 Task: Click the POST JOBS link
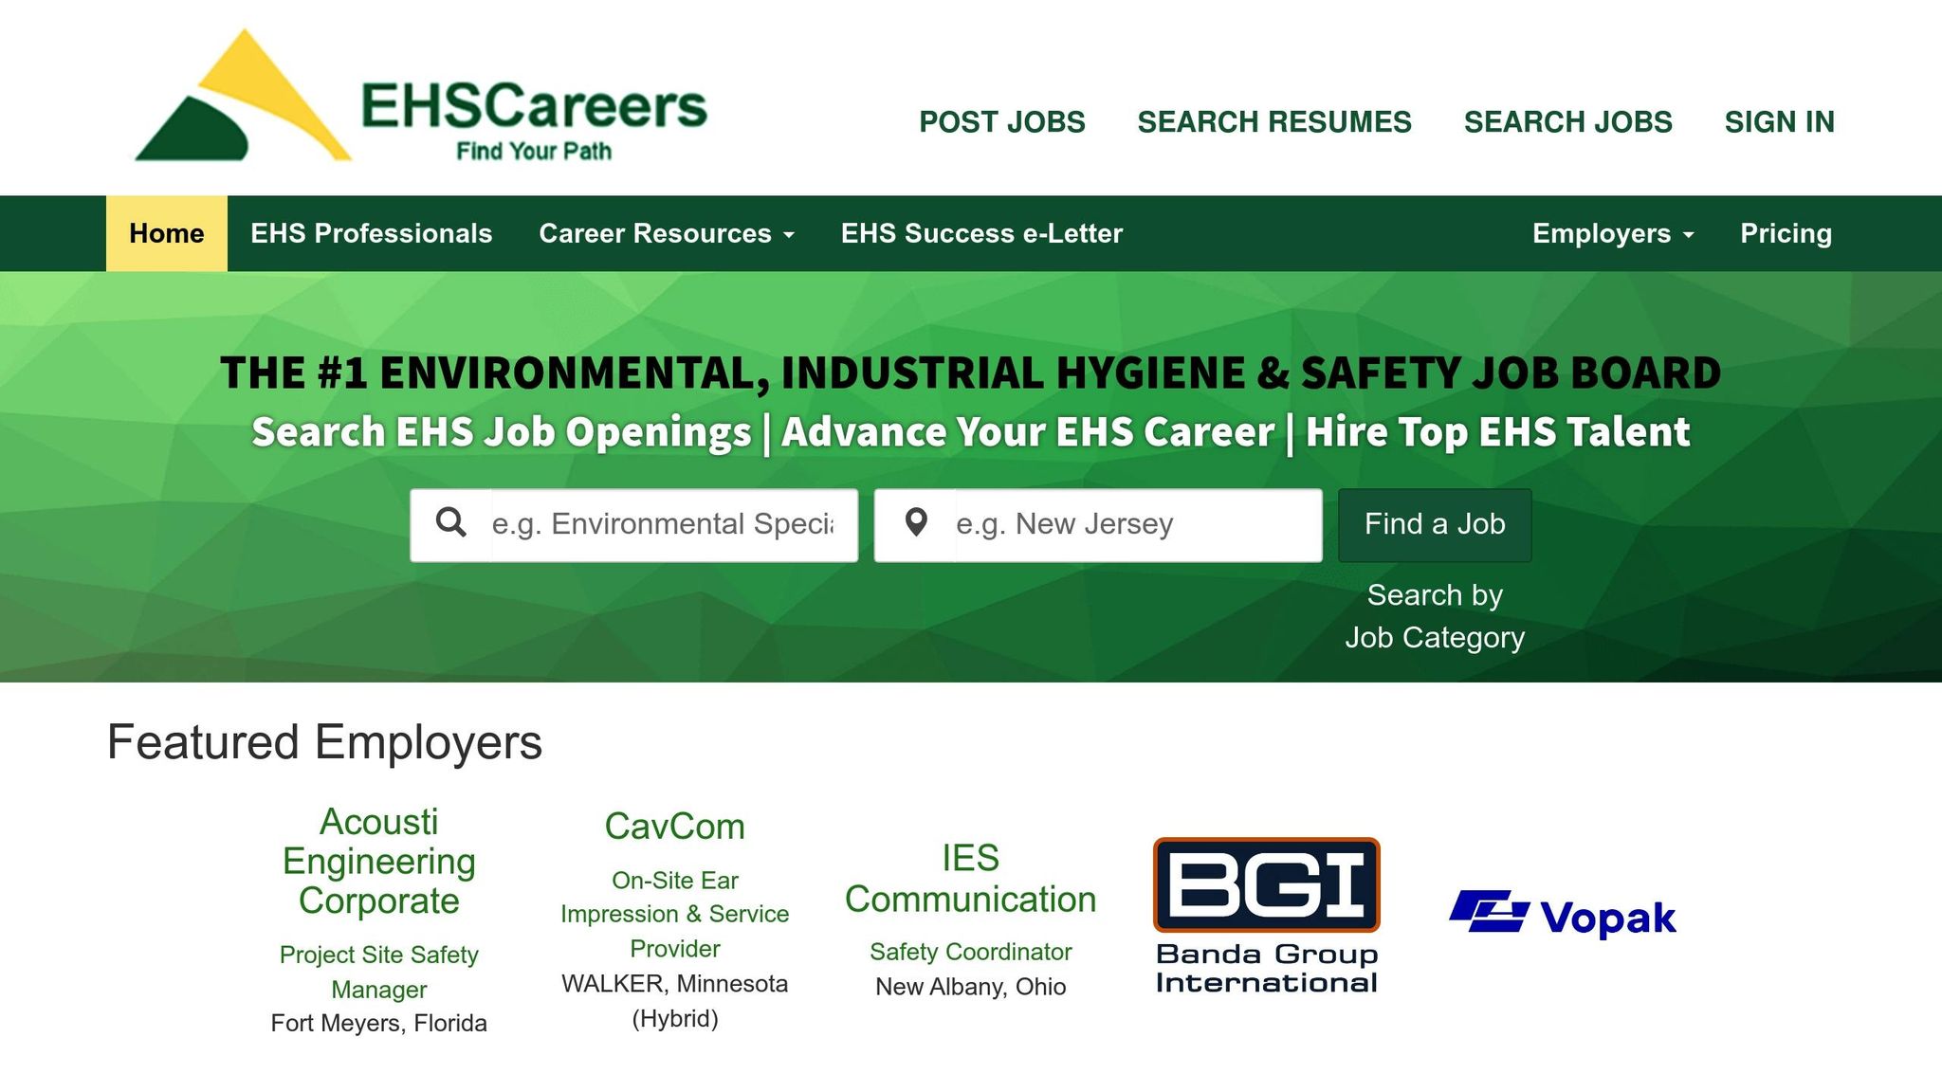[x=1001, y=121]
